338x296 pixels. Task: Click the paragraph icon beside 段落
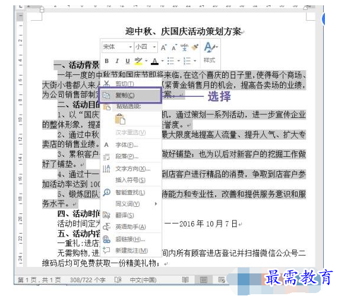[x=106, y=157]
